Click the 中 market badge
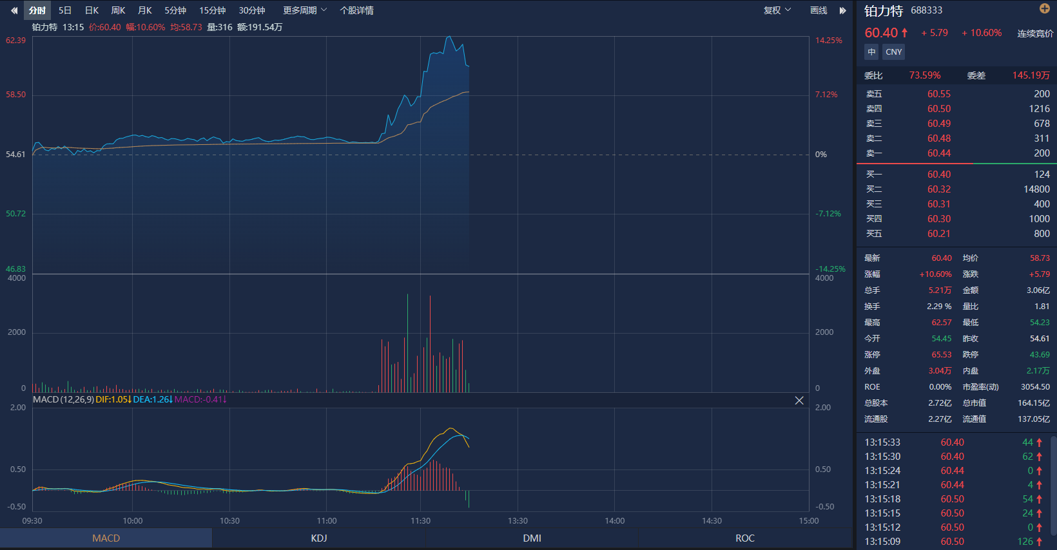This screenshot has height=550, width=1057. pos(871,52)
